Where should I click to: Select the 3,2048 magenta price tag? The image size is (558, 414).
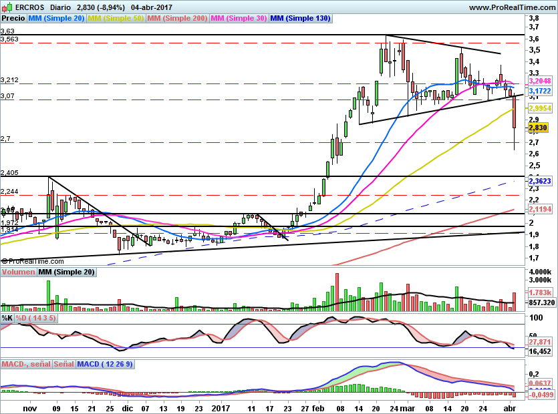pyautogui.click(x=540, y=81)
